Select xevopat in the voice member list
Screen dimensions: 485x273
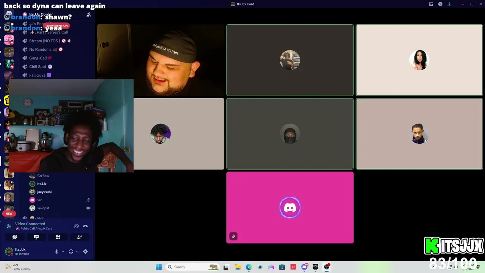click(x=43, y=208)
